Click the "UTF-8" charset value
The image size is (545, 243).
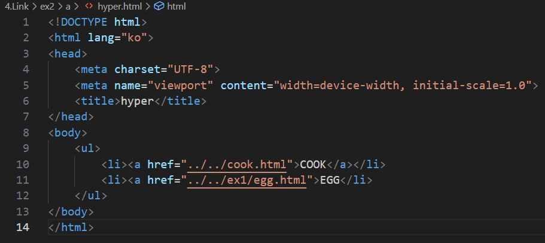click(190, 69)
